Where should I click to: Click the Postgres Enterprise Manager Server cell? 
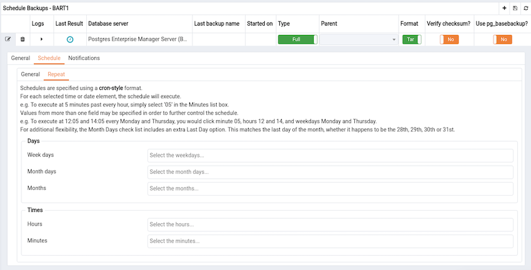click(138, 39)
